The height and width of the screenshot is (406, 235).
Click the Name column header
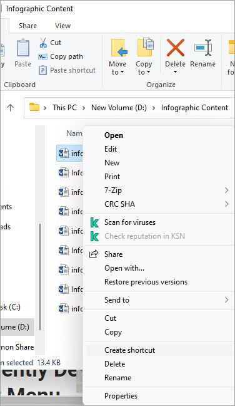click(x=74, y=133)
